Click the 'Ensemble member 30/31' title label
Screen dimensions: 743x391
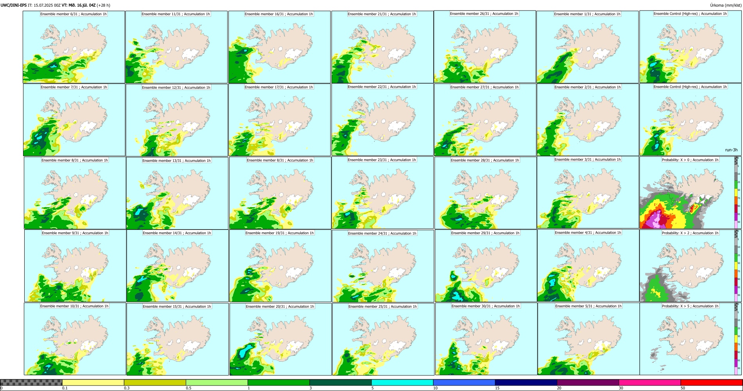[x=486, y=306]
